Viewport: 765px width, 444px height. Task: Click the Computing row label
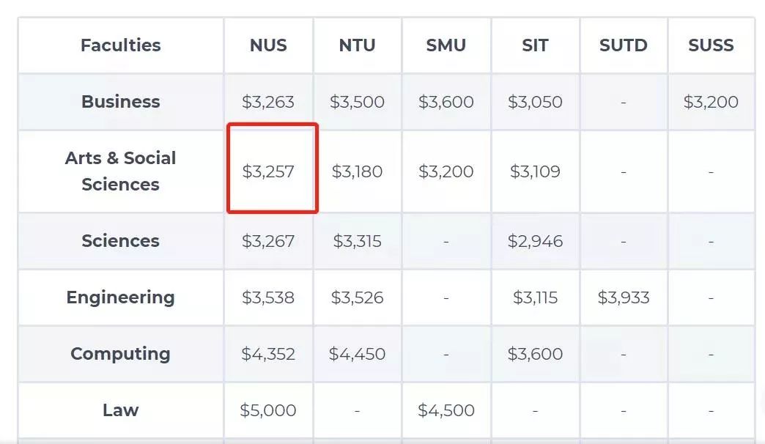pyautogui.click(x=120, y=354)
